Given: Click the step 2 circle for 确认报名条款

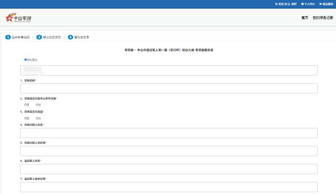Looking at the screenshot, I should [x=39, y=37].
